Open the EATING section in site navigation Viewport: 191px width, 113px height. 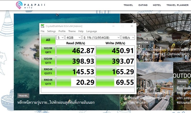pyautogui.click(x=143, y=5)
